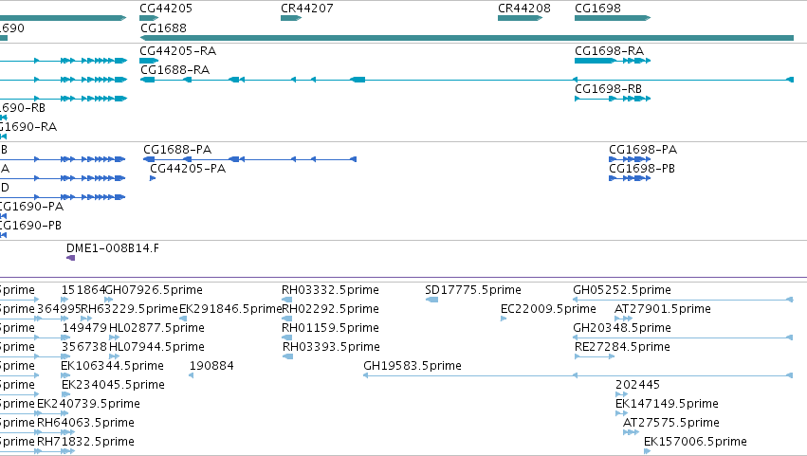Click the GH20348.5prime EST line
The image size is (807, 456).
683,337
